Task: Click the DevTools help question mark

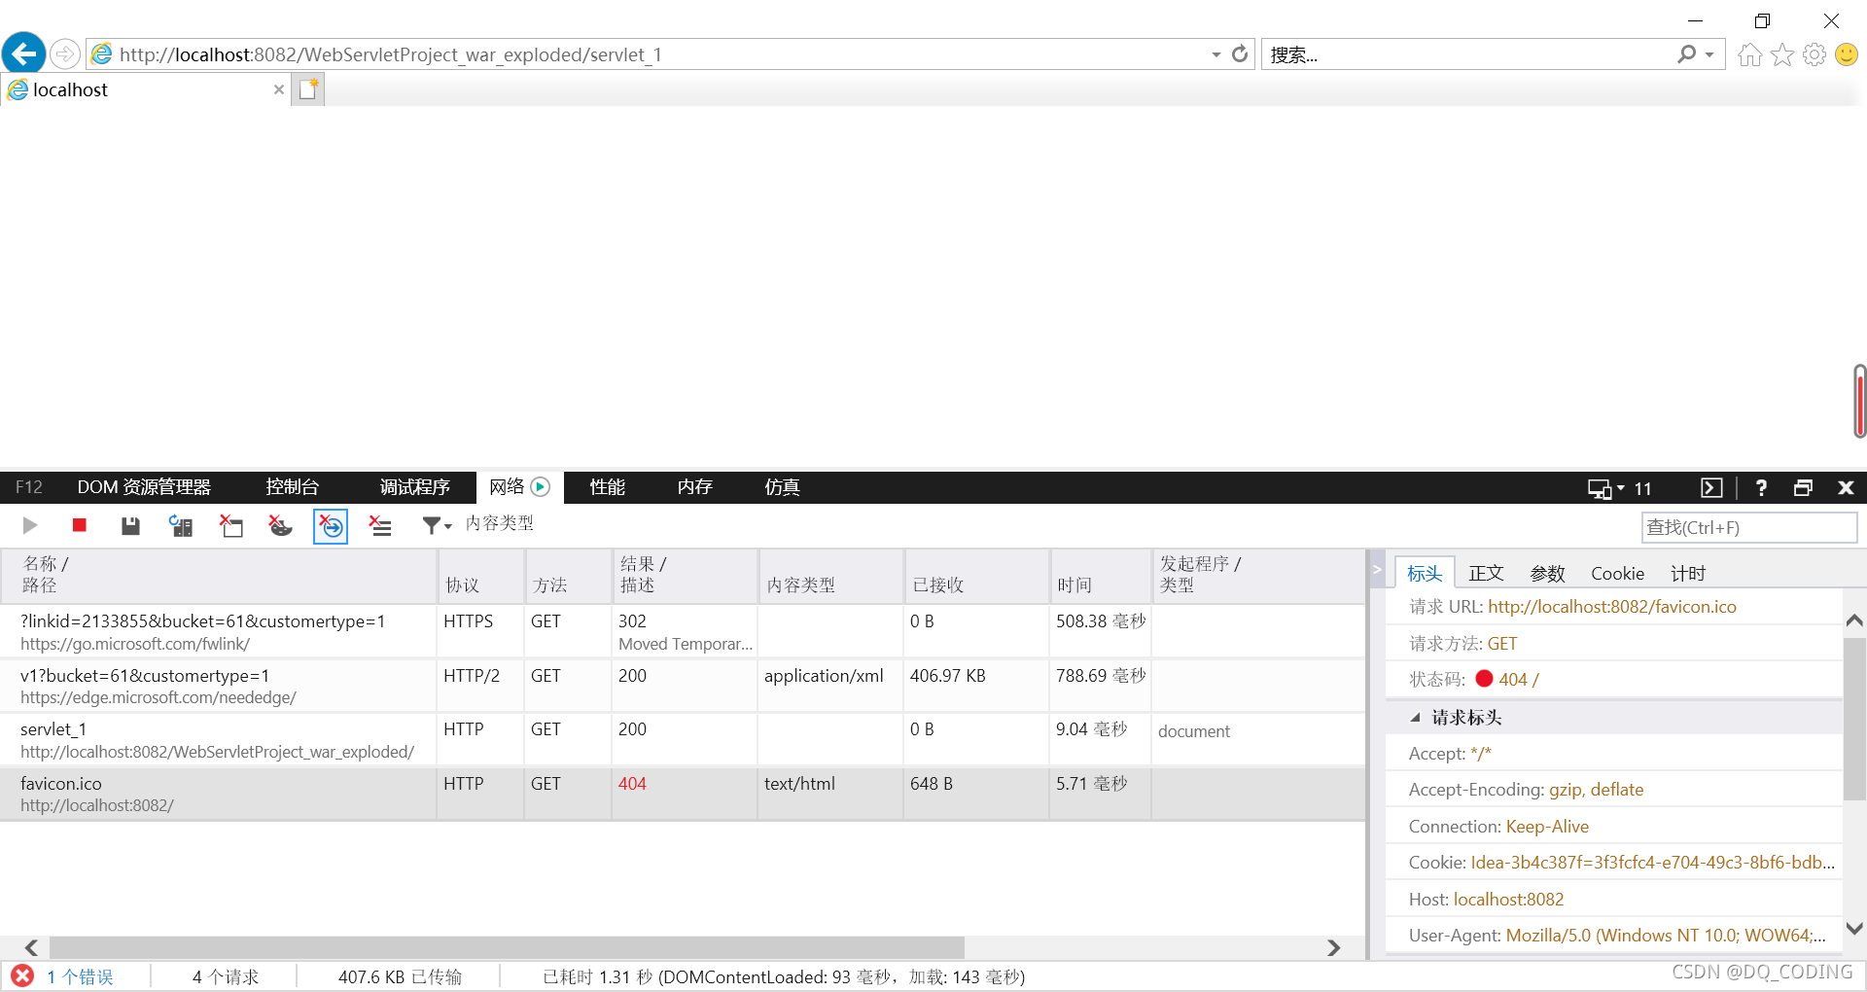Action: point(1761,488)
